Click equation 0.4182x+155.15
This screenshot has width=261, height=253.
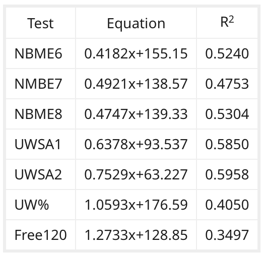point(136,53)
